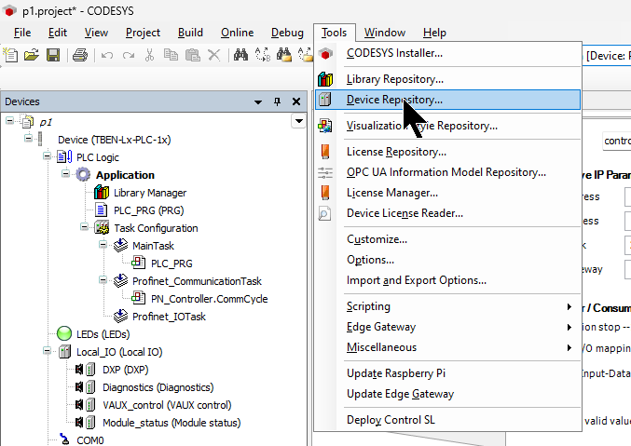Screen dimensions: 631x446
Task: Click the New File toolbar icon
Action: [10, 55]
